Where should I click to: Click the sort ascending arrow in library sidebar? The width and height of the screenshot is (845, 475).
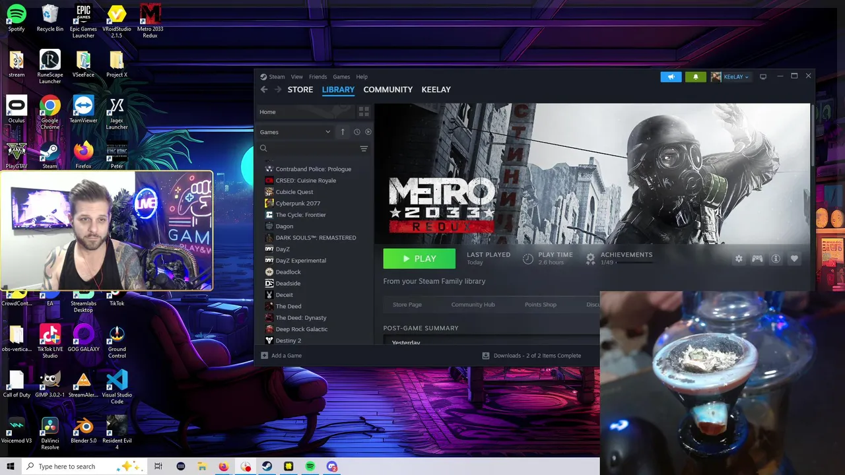point(343,132)
